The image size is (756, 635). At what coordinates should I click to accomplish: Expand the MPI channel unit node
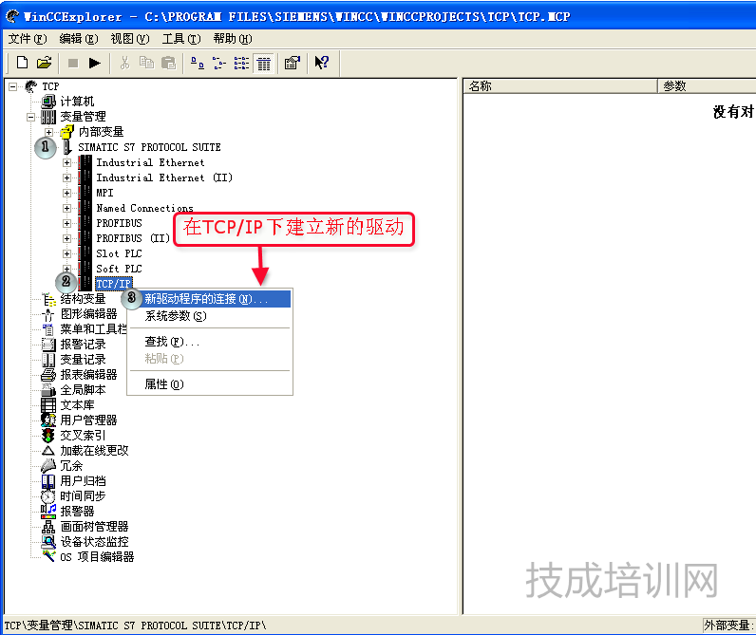[x=66, y=193]
